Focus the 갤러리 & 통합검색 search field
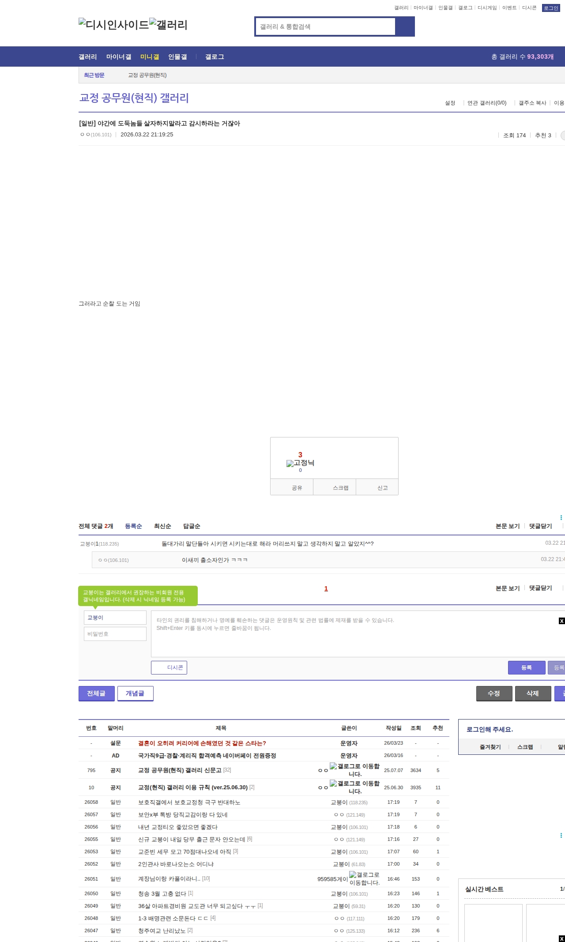 325,26
